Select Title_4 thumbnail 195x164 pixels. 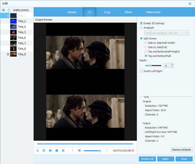pos(13,27)
